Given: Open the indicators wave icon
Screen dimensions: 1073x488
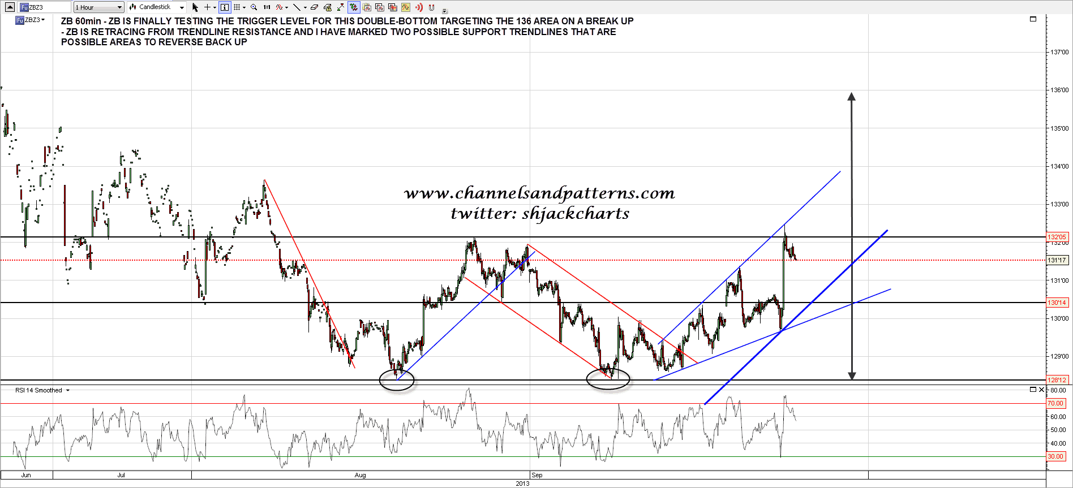Looking at the screenshot, I should [279, 7].
